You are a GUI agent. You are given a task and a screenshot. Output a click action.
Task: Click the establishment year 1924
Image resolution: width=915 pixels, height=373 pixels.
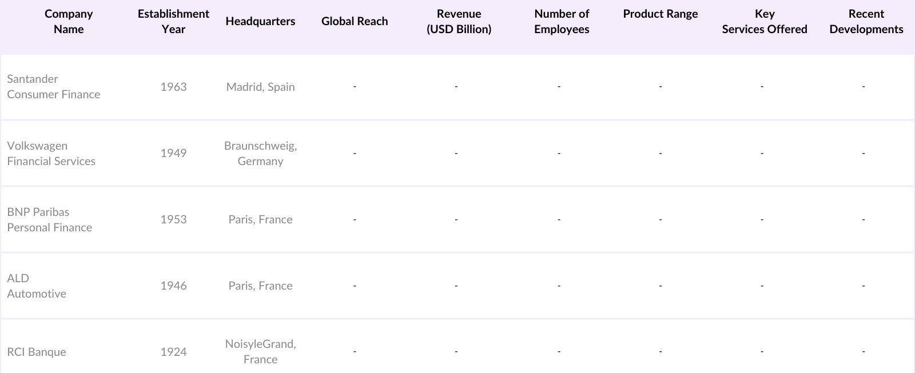pyautogui.click(x=173, y=352)
